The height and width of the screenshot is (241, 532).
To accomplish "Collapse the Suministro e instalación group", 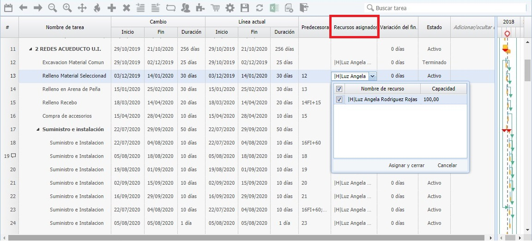I will tap(38, 129).
